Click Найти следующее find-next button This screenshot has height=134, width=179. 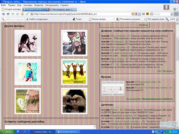coord(37,19)
